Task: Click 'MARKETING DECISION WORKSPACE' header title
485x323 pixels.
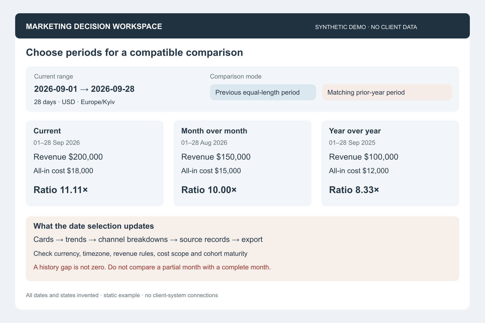Action: click(94, 26)
